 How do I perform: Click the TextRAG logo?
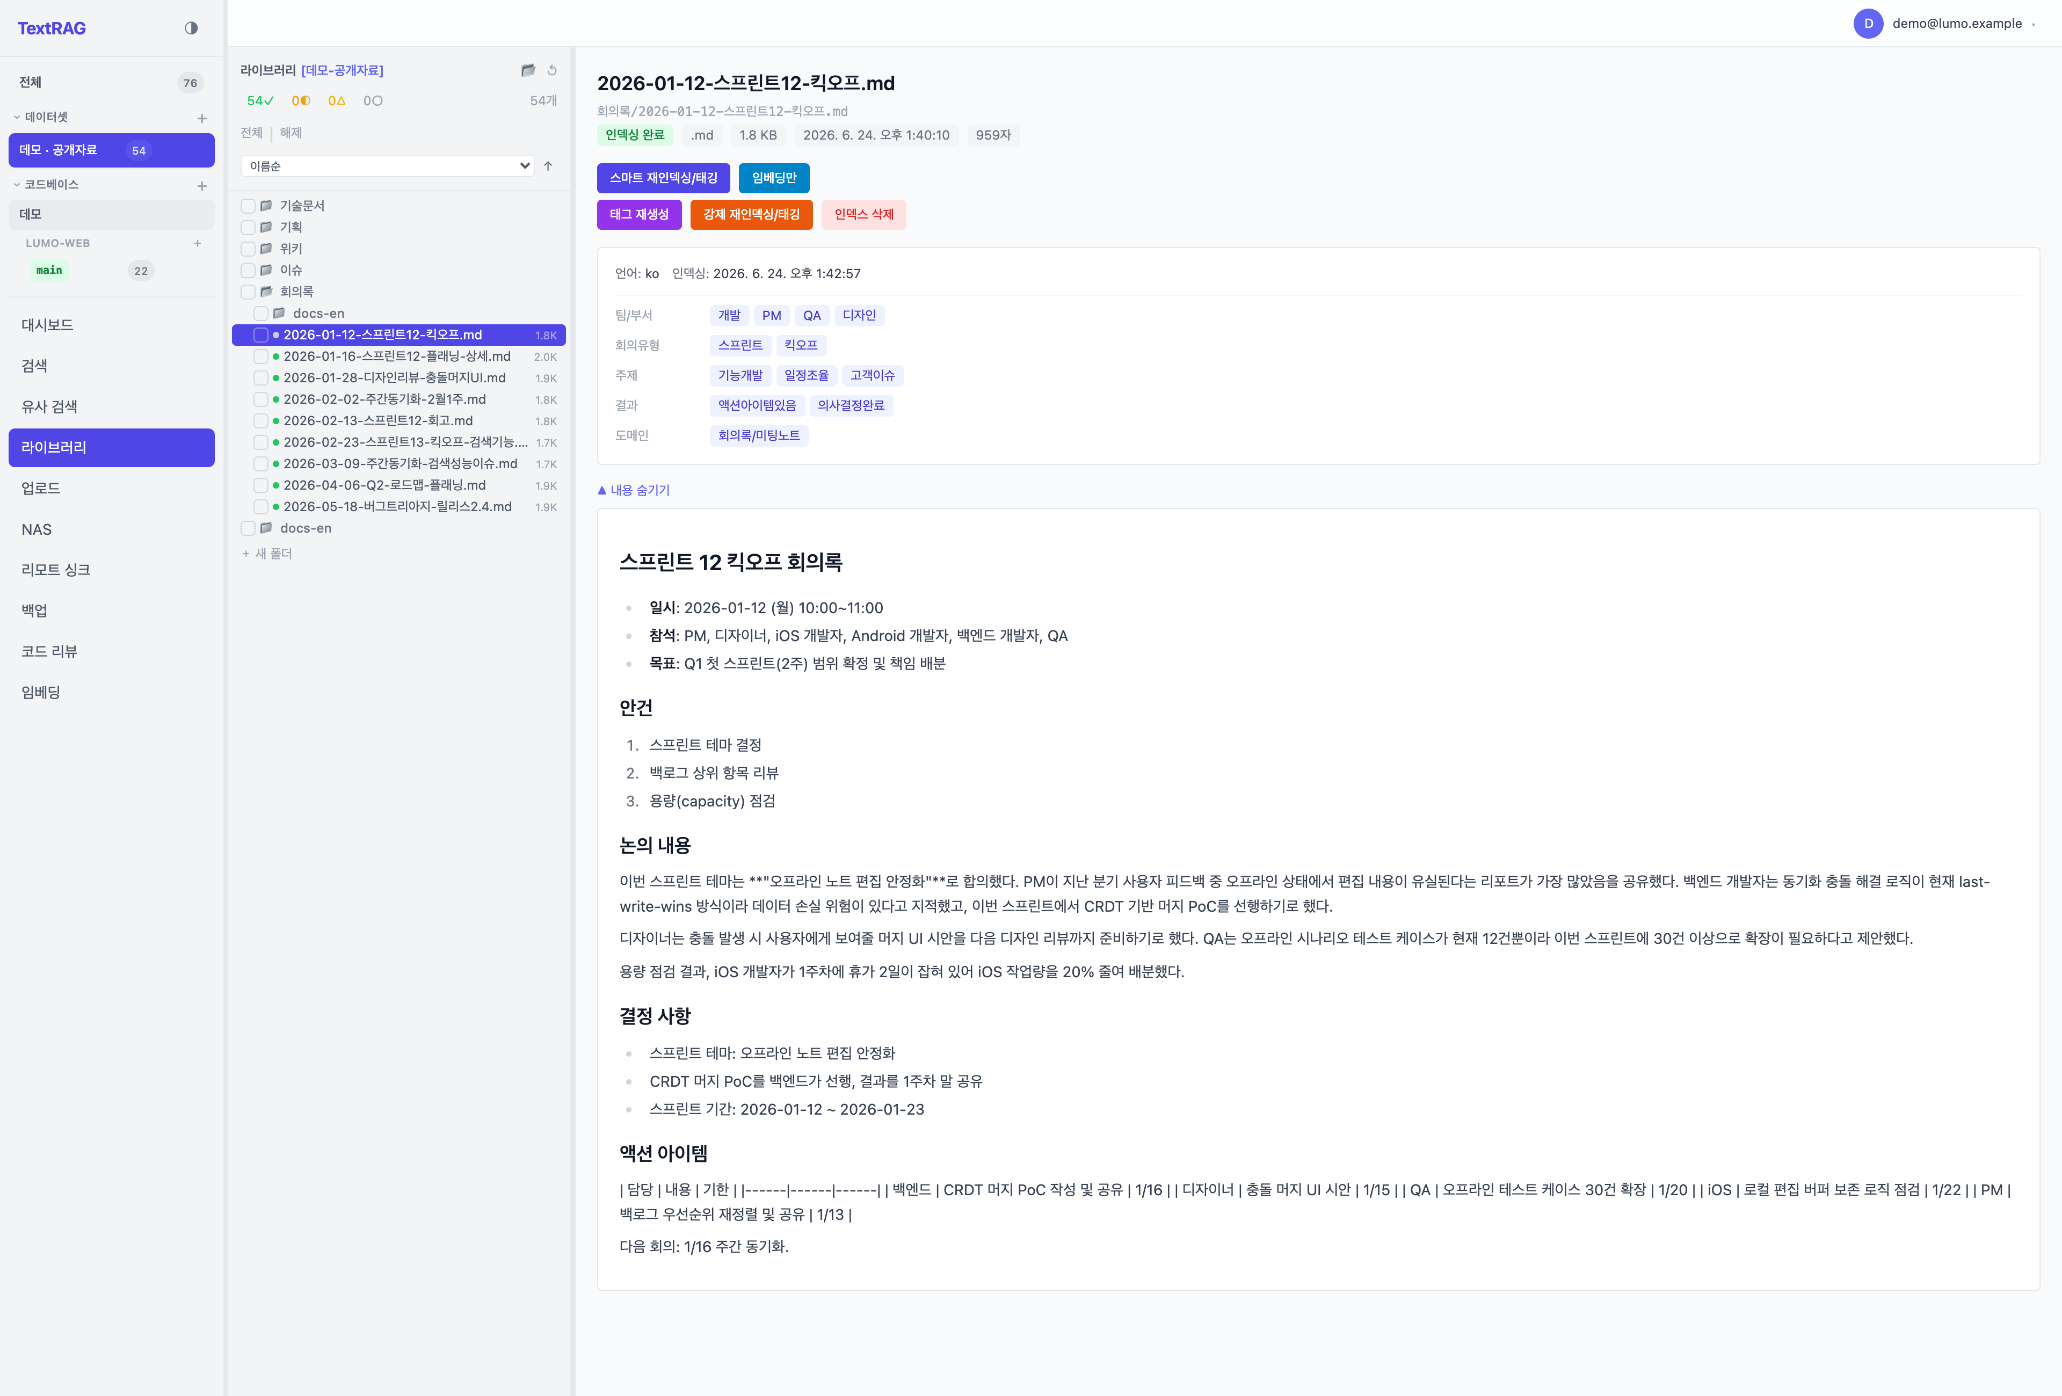pyautogui.click(x=52, y=28)
